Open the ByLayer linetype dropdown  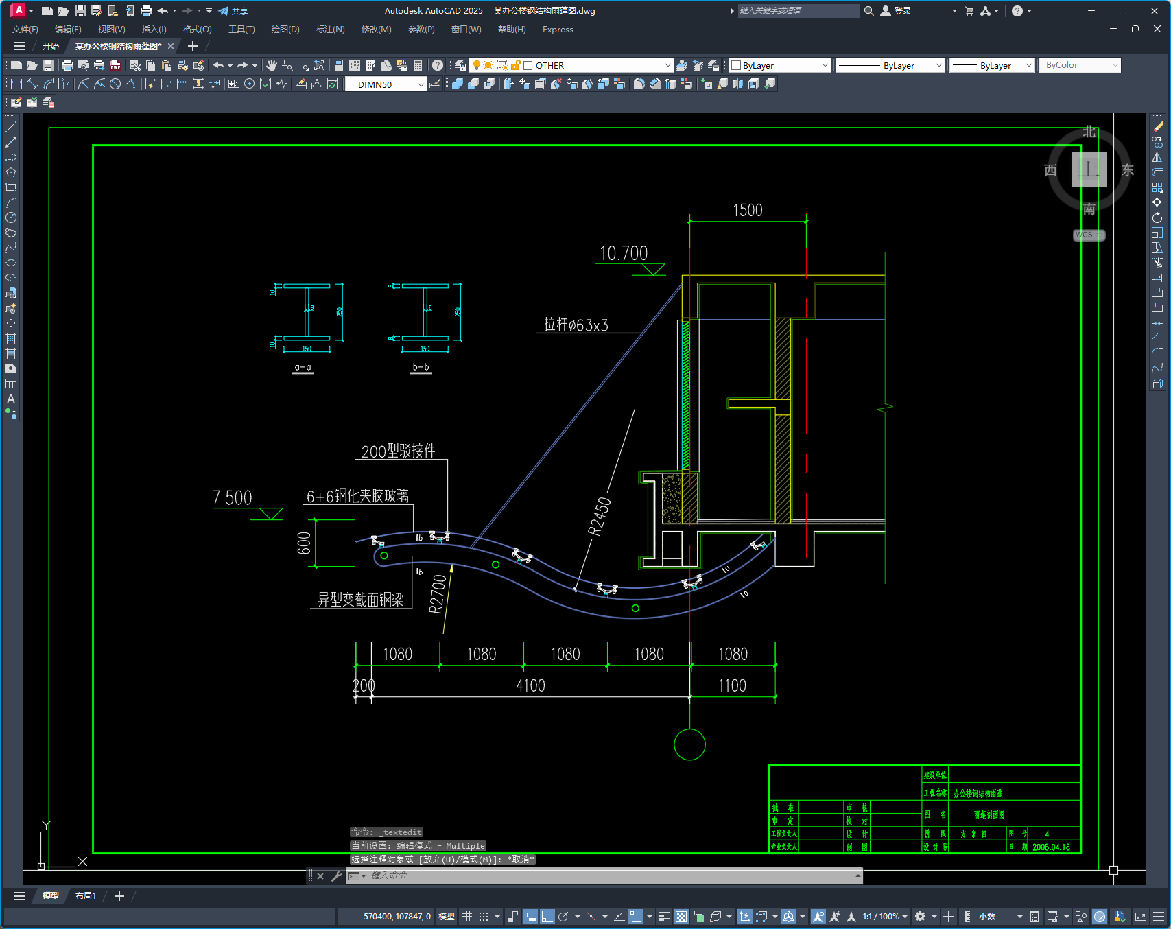938,65
